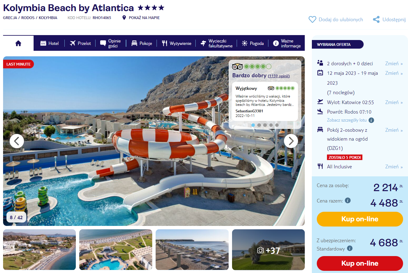Open the 1159 opinii reviews link
This screenshot has height=273, width=408.
click(279, 76)
